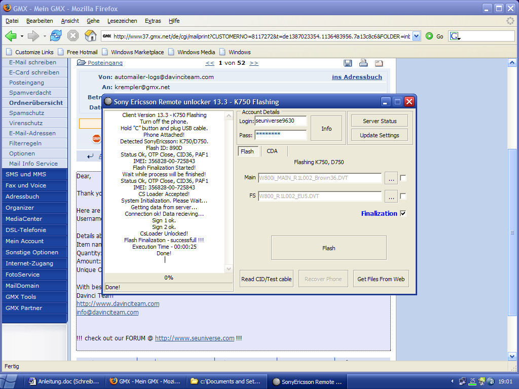The image size is (519, 389).
Task: Click the large Flash button
Action: click(x=328, y=248)
